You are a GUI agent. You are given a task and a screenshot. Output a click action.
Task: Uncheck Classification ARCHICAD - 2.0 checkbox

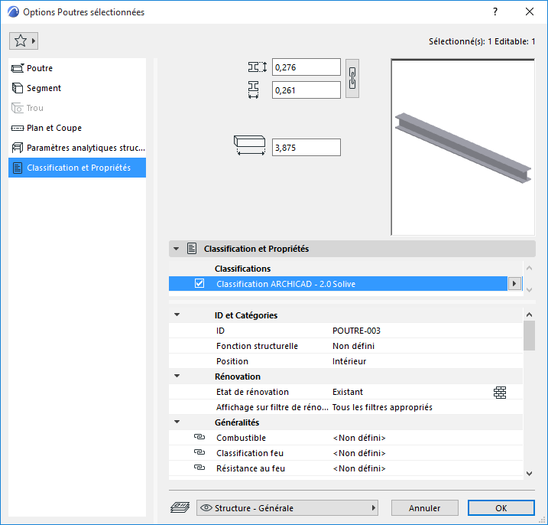(x=199, y=283)
